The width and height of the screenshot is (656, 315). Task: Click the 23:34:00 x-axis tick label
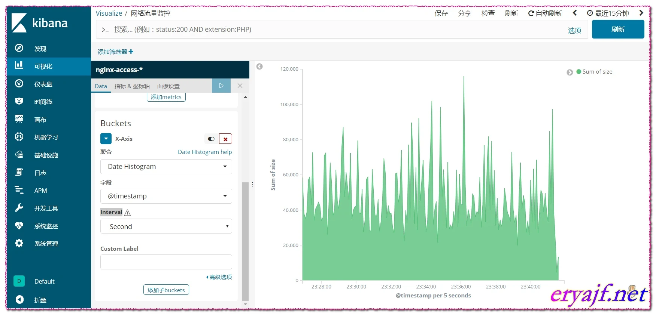(426, 287)
